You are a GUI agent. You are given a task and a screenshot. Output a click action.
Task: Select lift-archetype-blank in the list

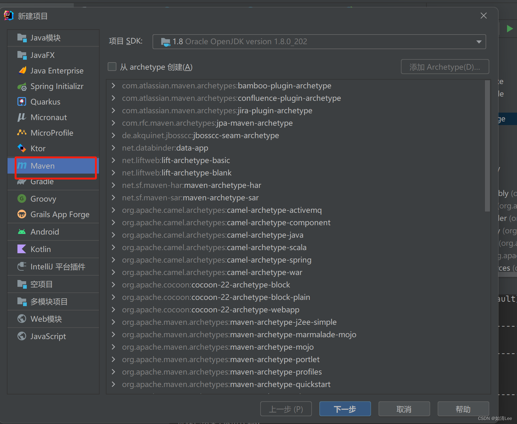tap(176, 173)
